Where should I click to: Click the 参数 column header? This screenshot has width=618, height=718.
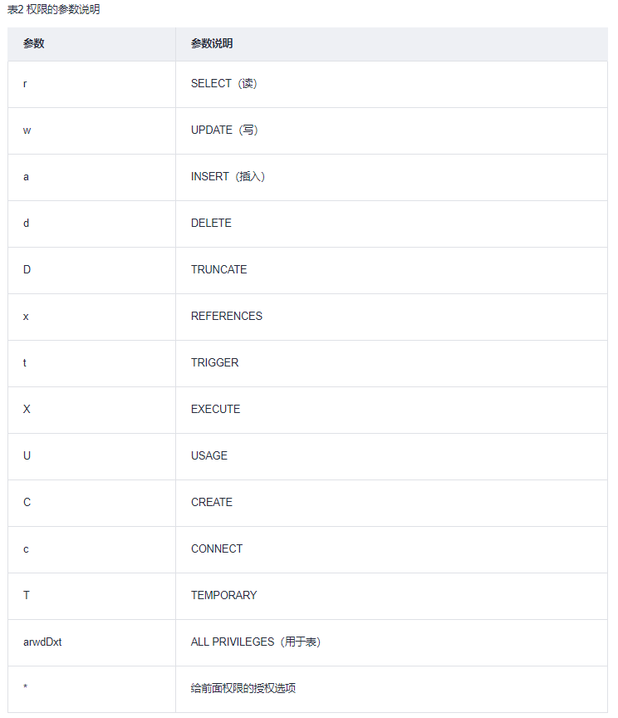tap(34, 44)
